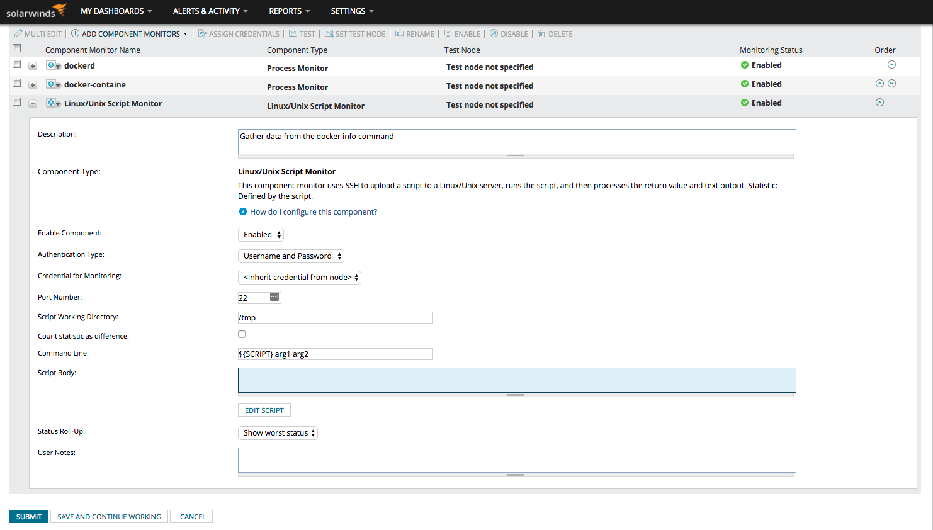The height and width of the screenshot is (530, 933).
Task: Click the Script Working Directory field
Action: pos(335,318)
